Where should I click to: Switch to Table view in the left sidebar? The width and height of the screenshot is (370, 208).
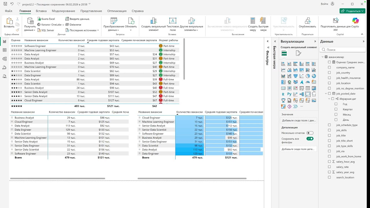[4, 50]
